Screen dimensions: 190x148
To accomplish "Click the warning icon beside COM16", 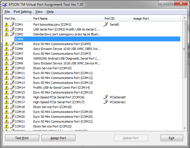I will pyautogui.click(x=6, y=97).
